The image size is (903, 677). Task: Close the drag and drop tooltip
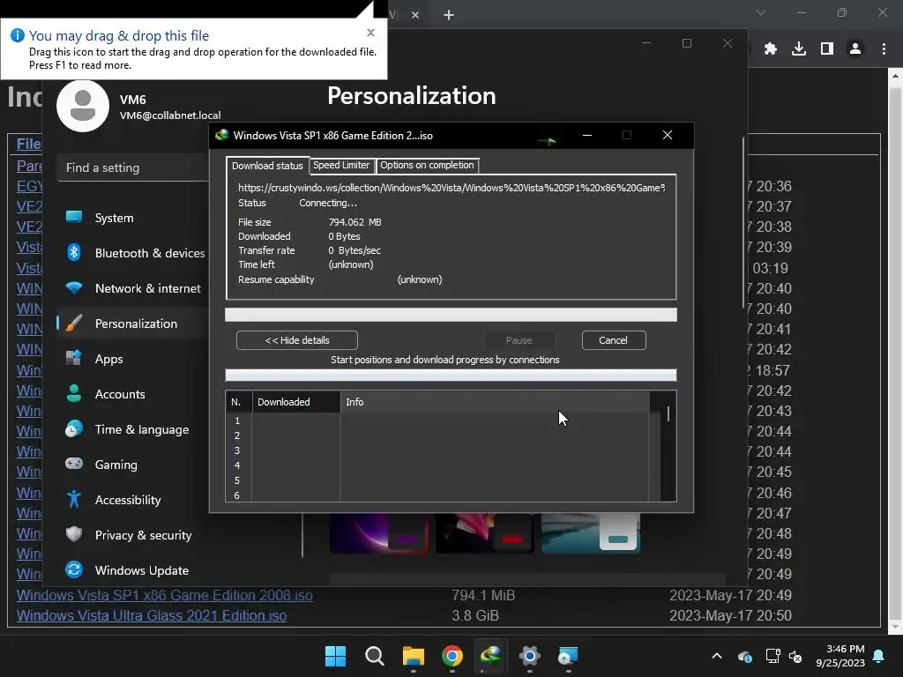click(371, 33)
